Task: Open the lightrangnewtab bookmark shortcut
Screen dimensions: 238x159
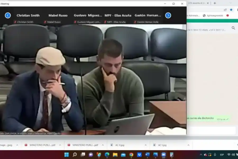Action: (x=214, y=15)
